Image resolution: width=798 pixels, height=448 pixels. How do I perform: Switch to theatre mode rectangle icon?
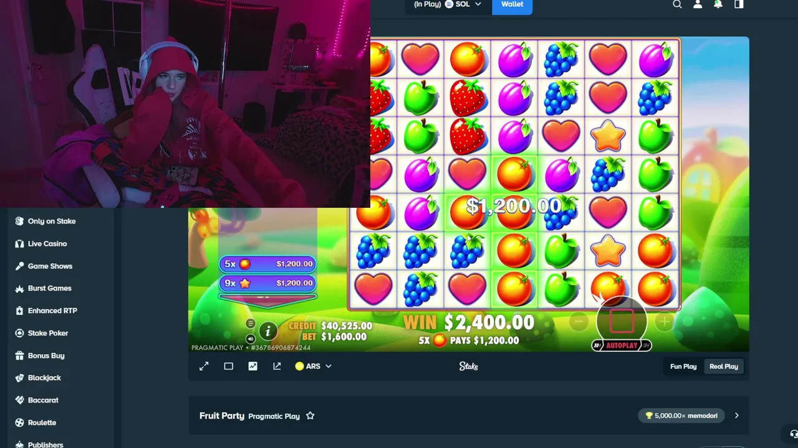point(228,366)
